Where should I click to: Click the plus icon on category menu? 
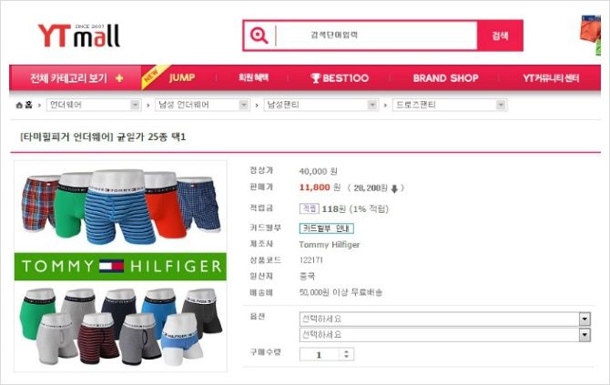click(119, 78)
